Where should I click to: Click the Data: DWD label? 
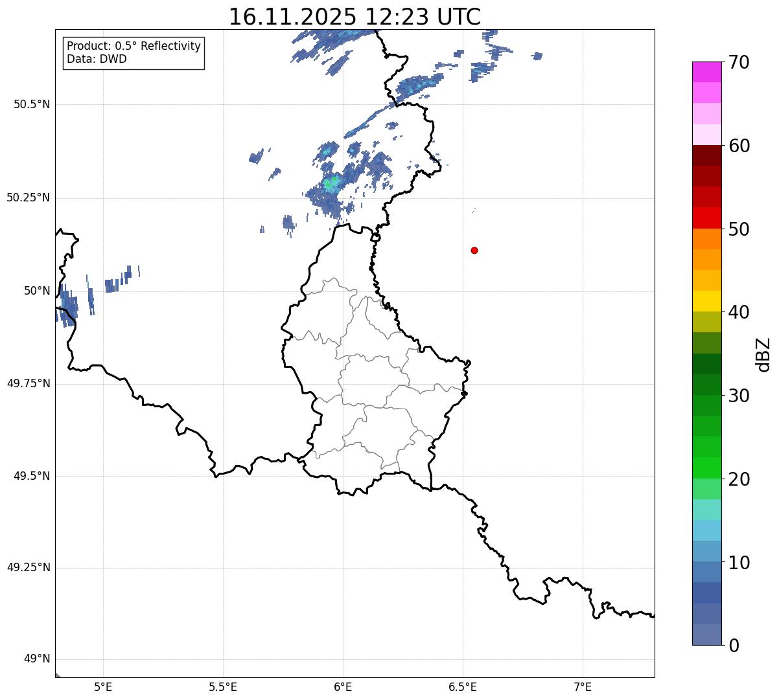pos(97,59)
